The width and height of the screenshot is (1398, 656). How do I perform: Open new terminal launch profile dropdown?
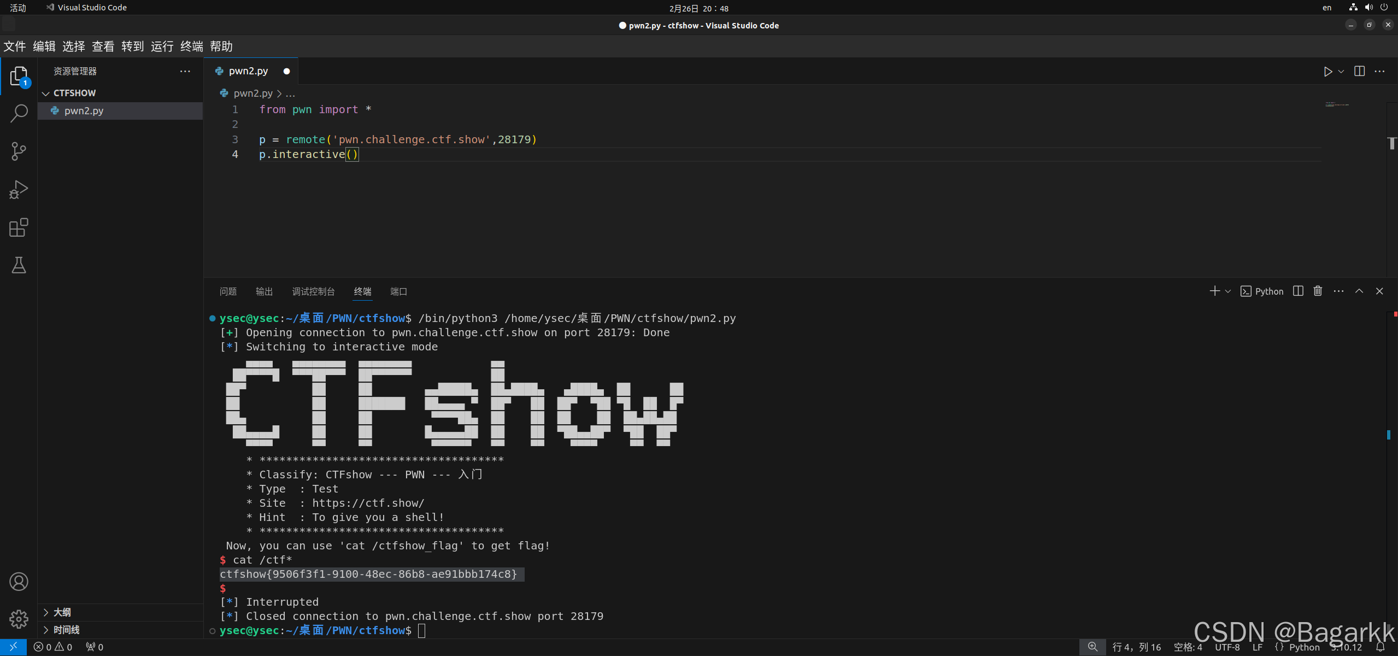1228,291
